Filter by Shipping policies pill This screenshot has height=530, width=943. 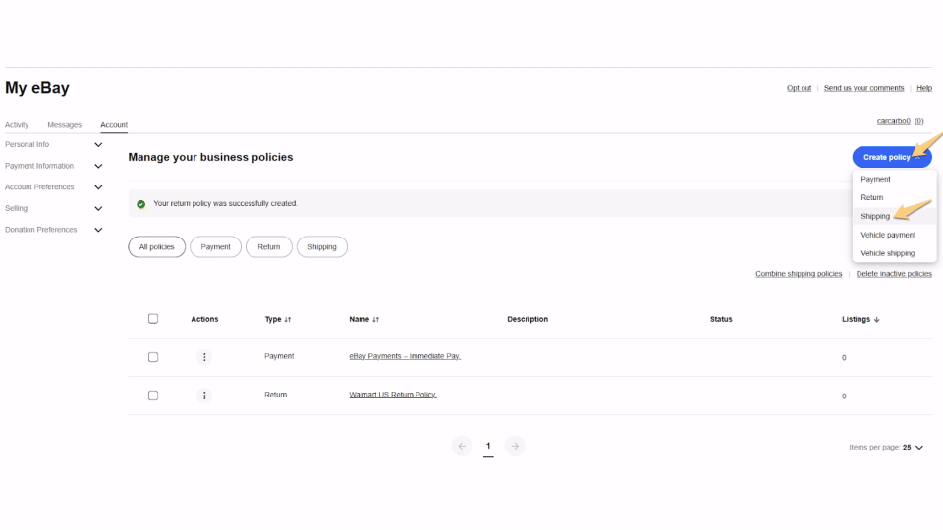pyautogui.click(x=322, y=247)
